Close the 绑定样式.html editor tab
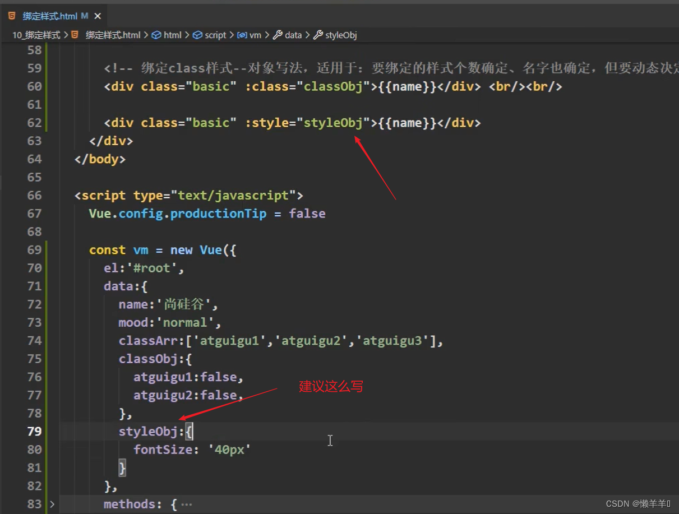The width and height of the screenshot is (679, 514). [x=96, y=16]
